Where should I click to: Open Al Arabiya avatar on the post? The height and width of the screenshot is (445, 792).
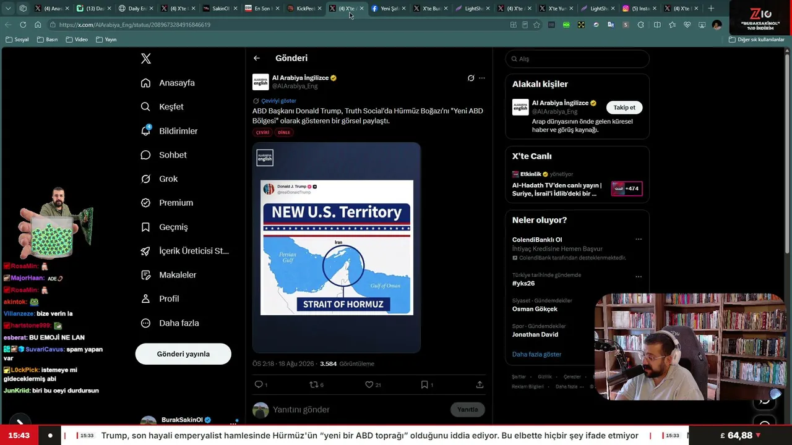260,82
